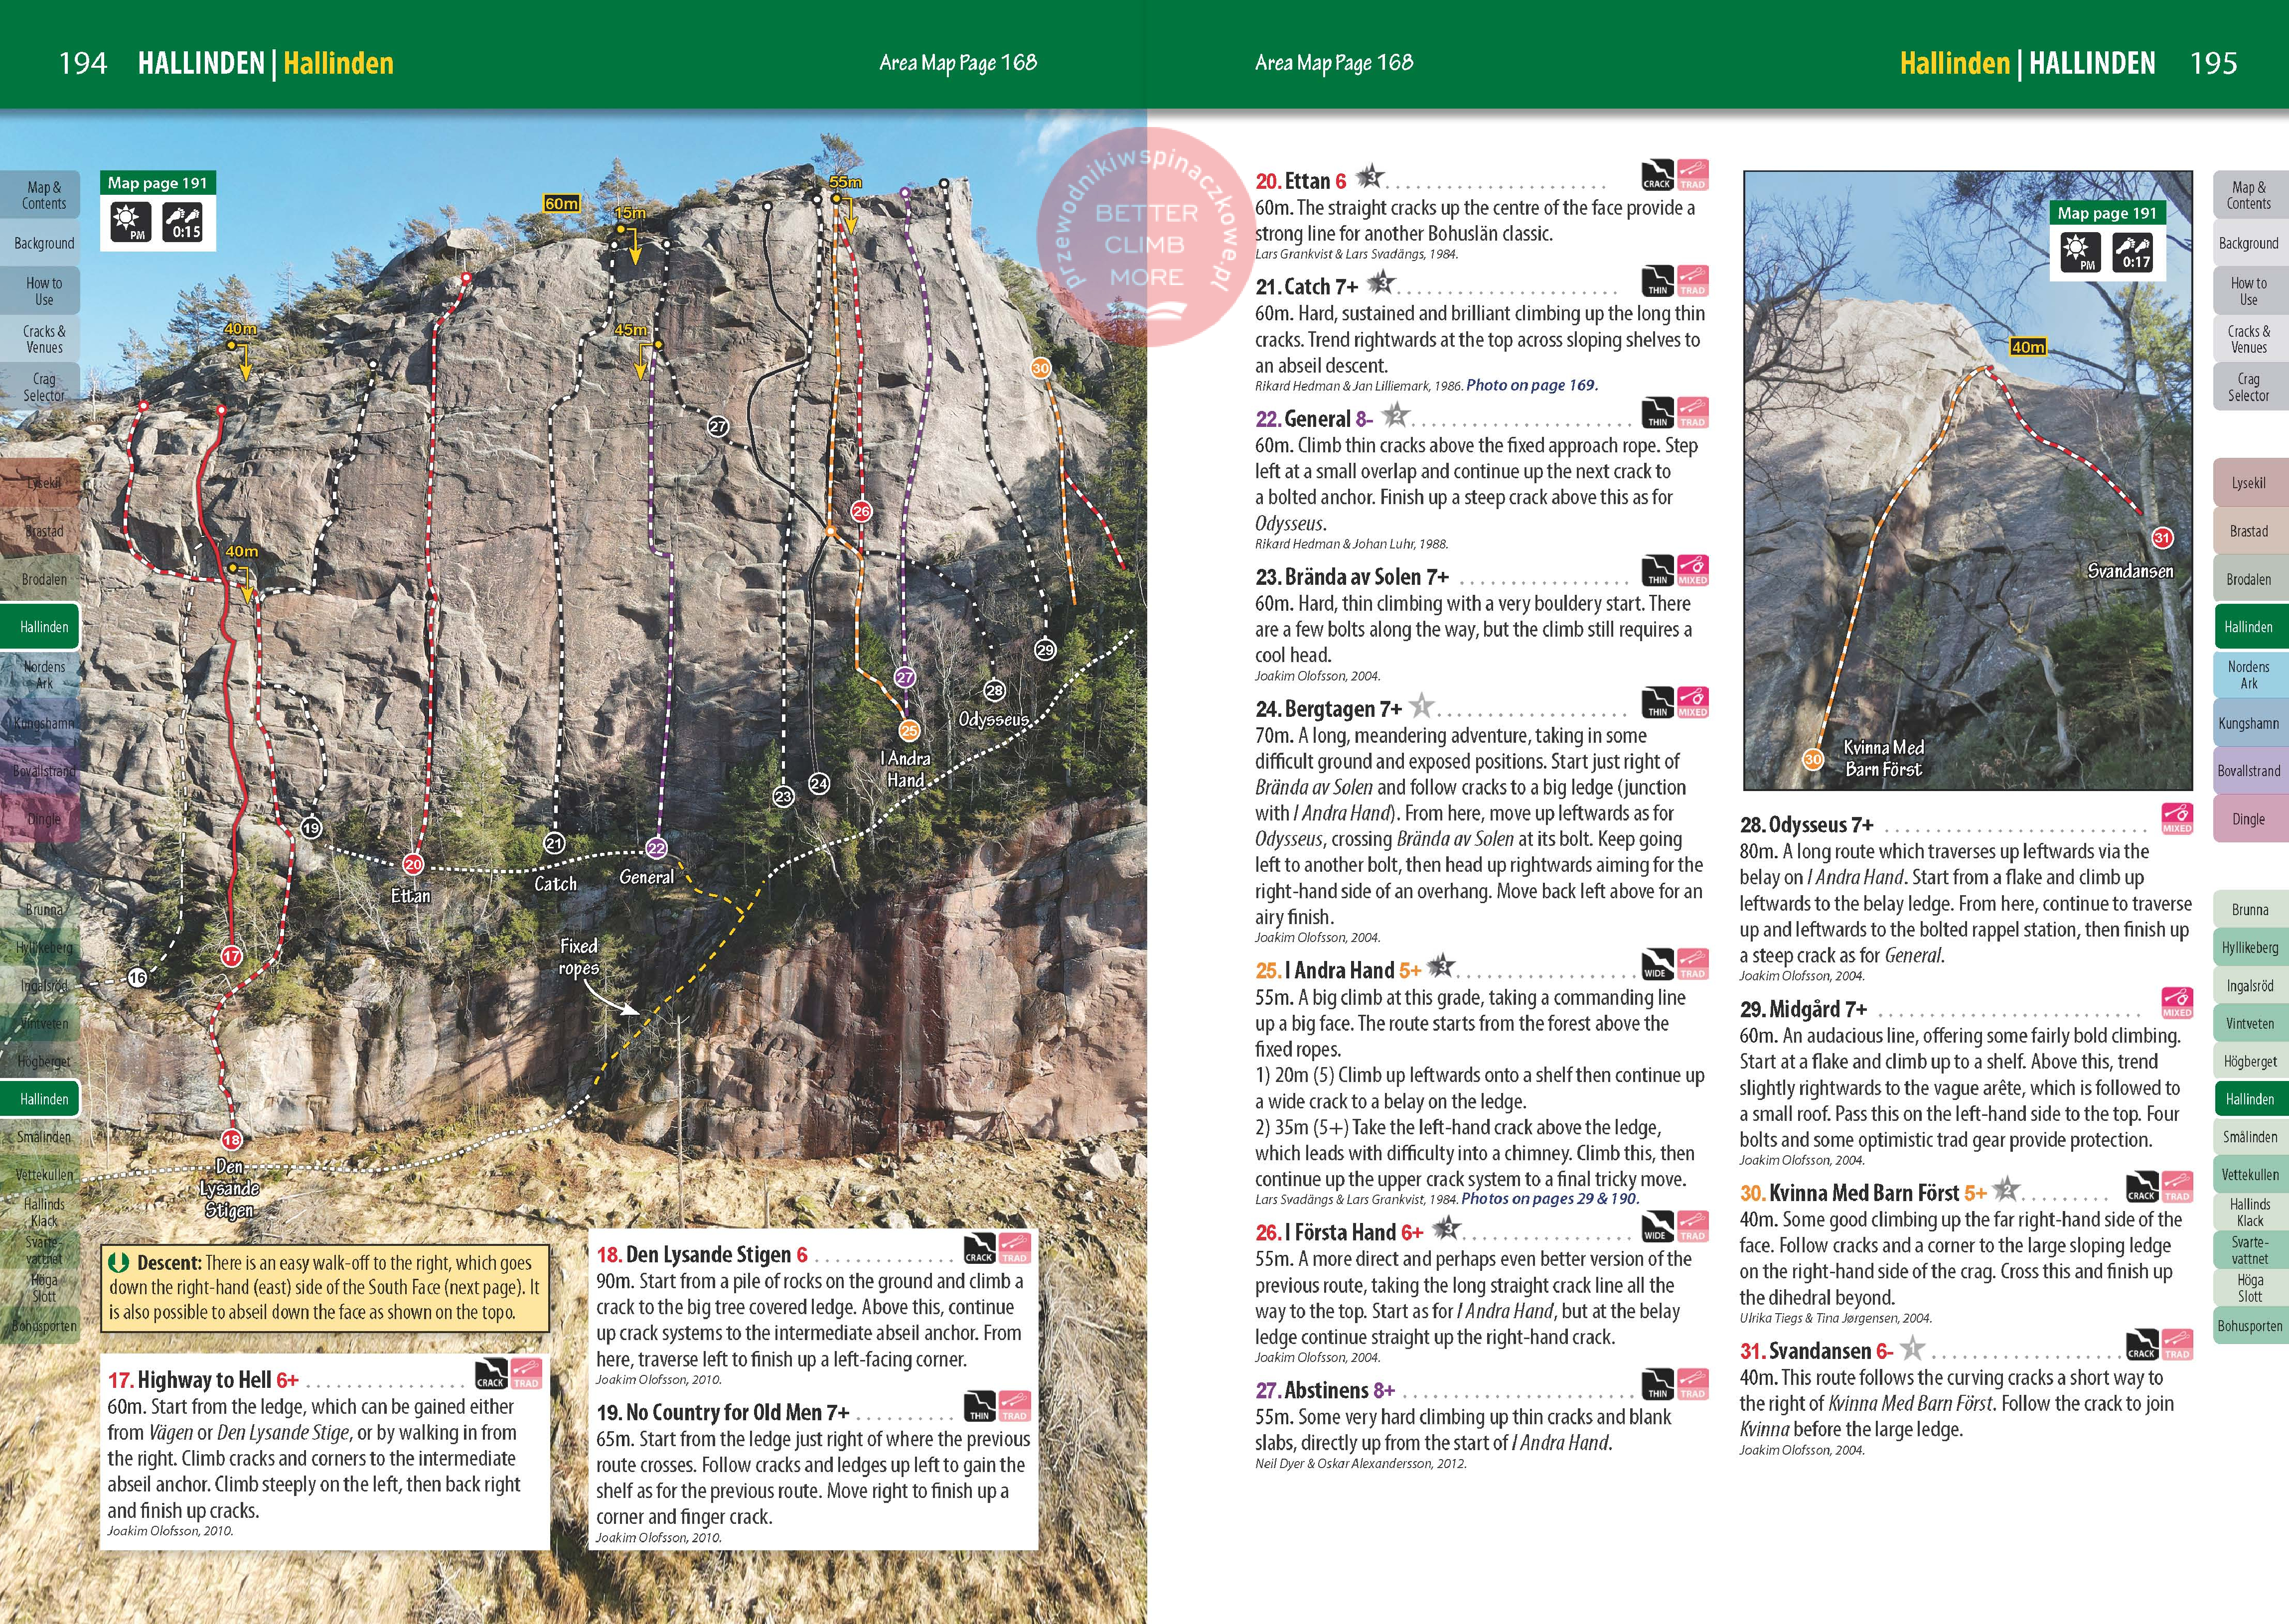Click the Svandansen crag photo on the right page
This screenshot has height=1624, width=2289.
1967,480
